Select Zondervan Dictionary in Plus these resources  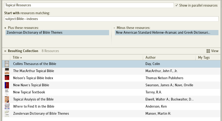(57, 33)
